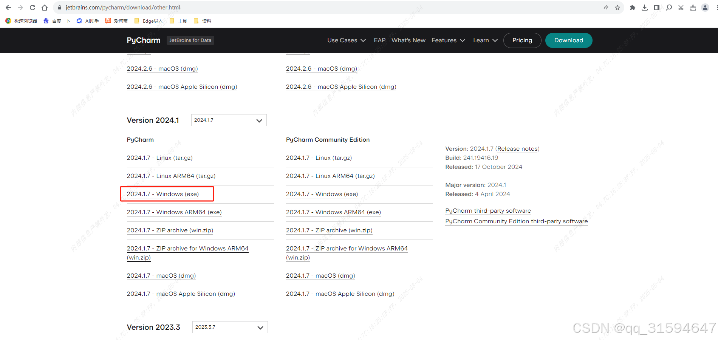Open the browser extensions puzzle icon

pyautogui.click(x=633, y=8)
